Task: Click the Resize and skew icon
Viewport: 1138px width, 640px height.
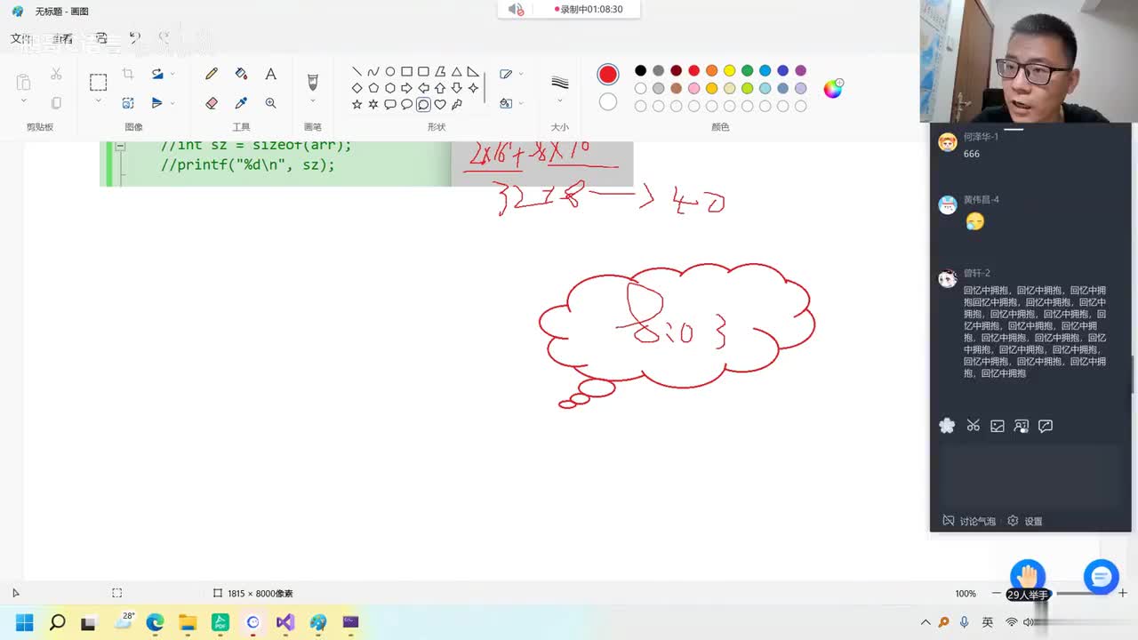Action: pos(128,103)
